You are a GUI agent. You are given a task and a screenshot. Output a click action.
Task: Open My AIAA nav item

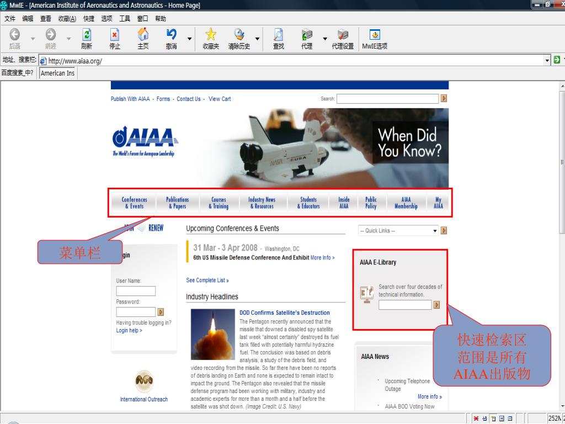click(438, 203)
